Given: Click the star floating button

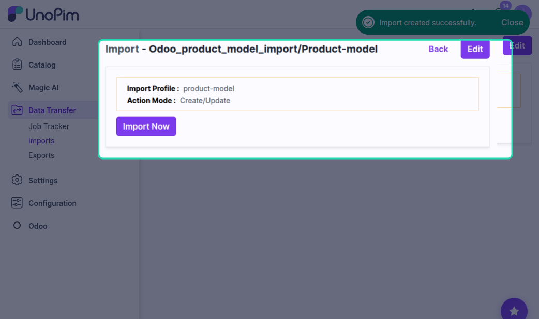Looking at the screenshot, I should 514,311.
